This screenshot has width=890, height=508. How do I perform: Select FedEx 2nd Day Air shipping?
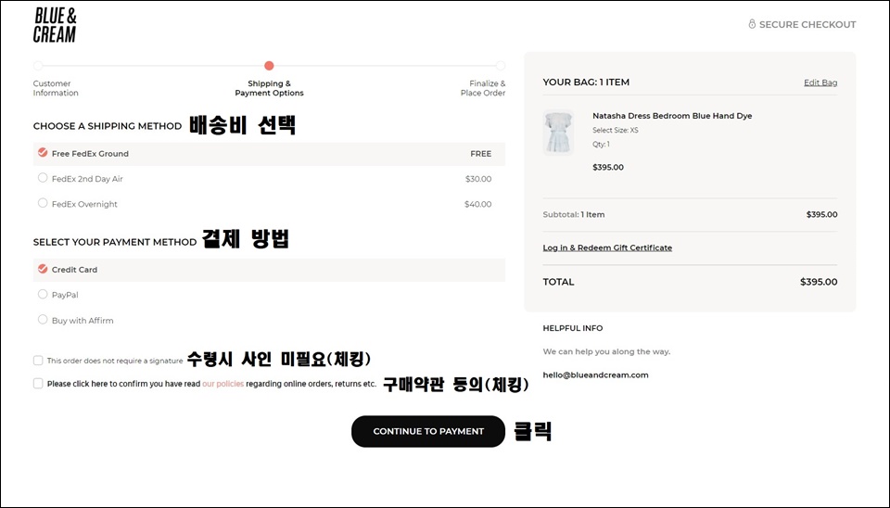coord(43,178)
